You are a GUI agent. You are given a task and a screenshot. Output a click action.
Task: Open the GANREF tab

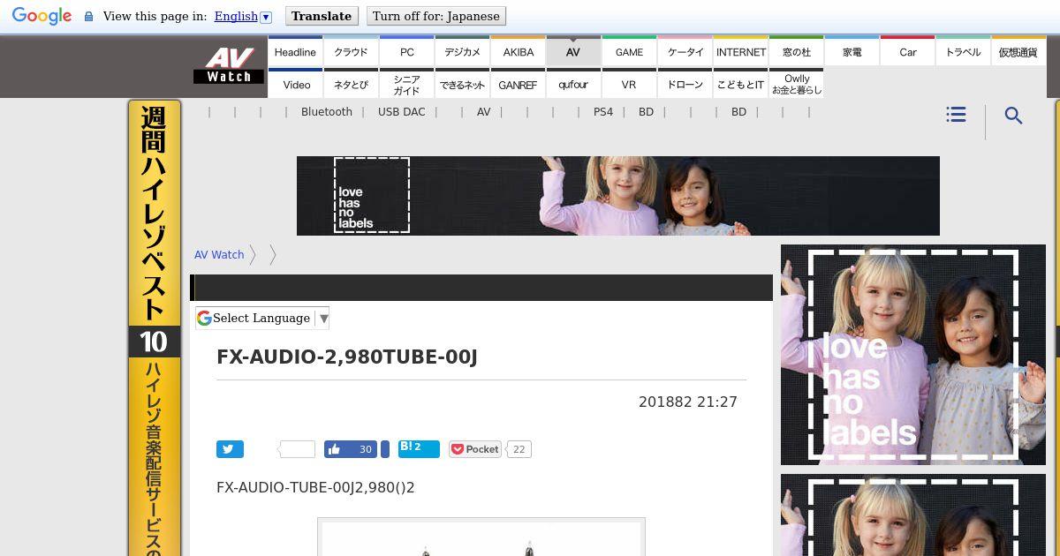point(518,84)
